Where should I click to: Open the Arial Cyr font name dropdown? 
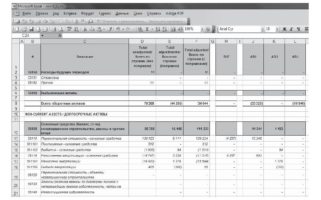pyautogui.click(x=263, y=29)
